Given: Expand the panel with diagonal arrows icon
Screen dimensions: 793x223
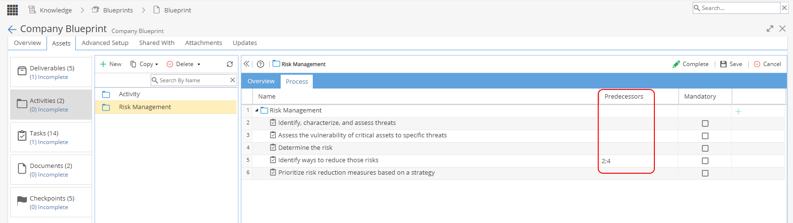Looking at the screenshot, I should click(770, 29).
